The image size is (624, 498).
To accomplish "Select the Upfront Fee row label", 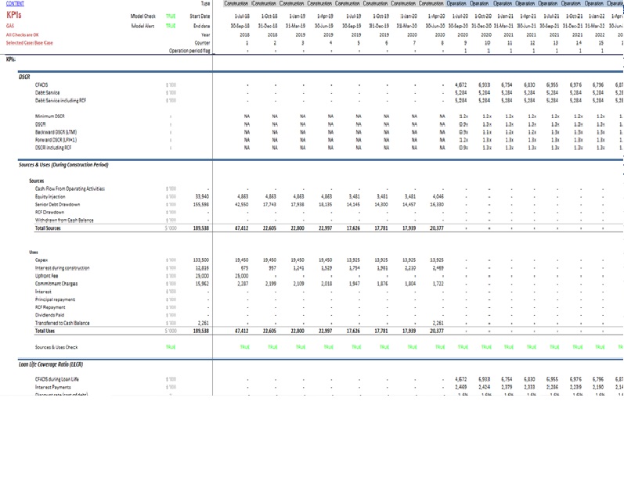I will (x=46, y=276).
